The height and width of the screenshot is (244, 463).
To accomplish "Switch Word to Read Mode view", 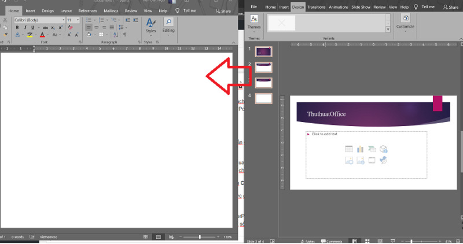I will pyautogui.click(x=146, y=237).
